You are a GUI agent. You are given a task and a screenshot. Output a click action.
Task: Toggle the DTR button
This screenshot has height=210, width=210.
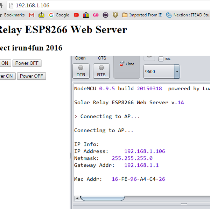[x=80, y=71]
